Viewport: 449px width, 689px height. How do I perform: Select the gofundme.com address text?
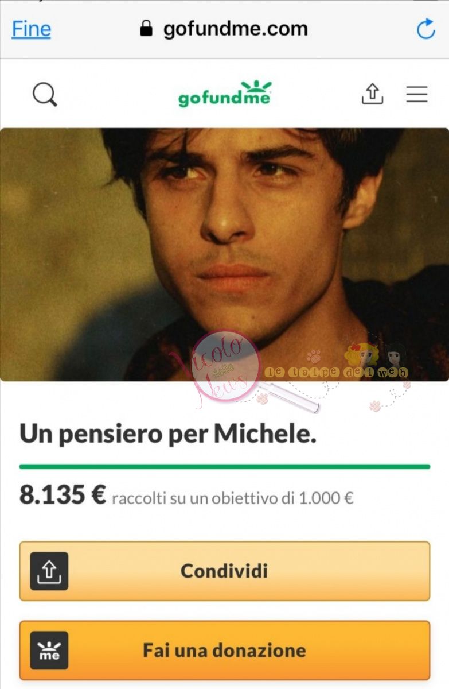tap(236, 29)
